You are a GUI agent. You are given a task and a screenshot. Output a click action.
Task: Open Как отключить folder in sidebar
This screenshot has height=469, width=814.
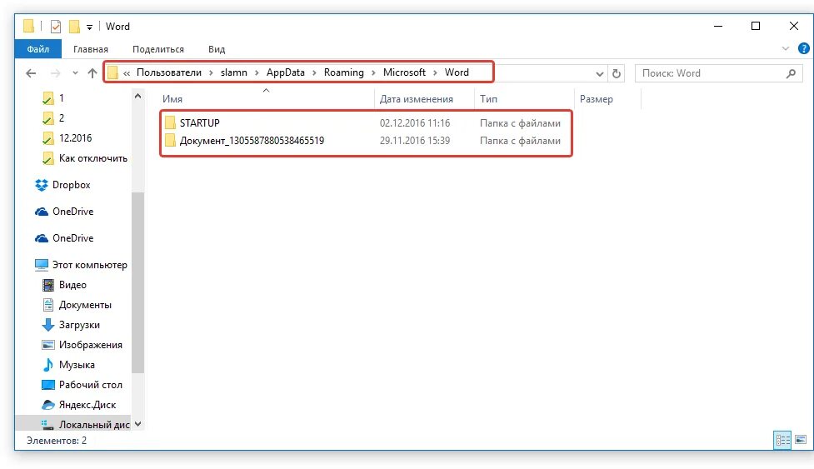click(92, 158)
